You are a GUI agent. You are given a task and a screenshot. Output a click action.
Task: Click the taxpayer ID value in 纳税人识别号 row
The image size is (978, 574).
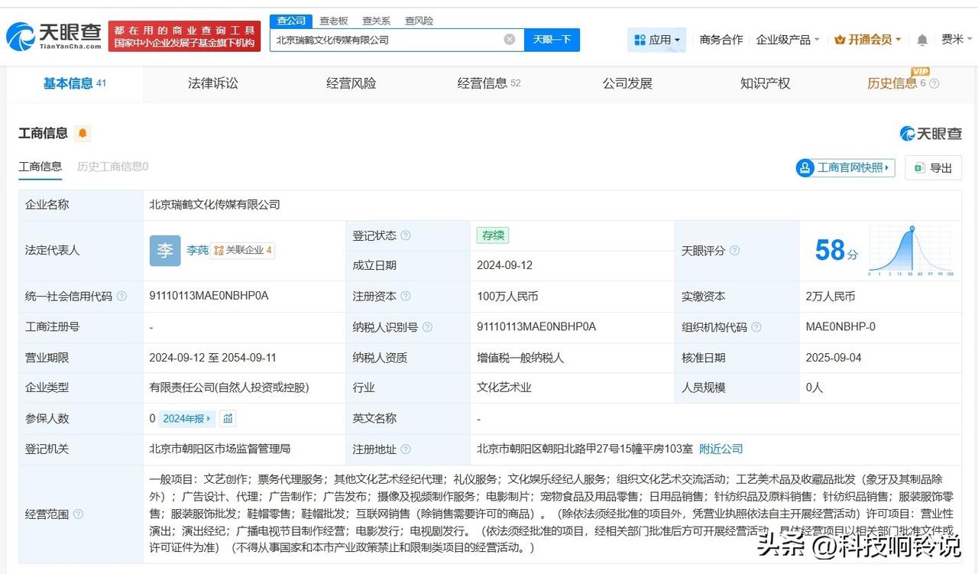click(x=536, y=326)
